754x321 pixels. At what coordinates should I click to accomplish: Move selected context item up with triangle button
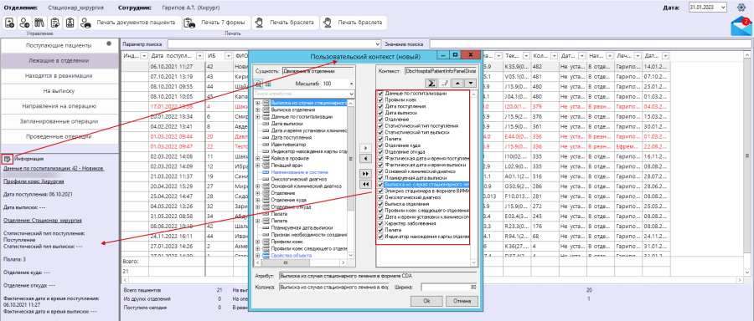point(457,83)
